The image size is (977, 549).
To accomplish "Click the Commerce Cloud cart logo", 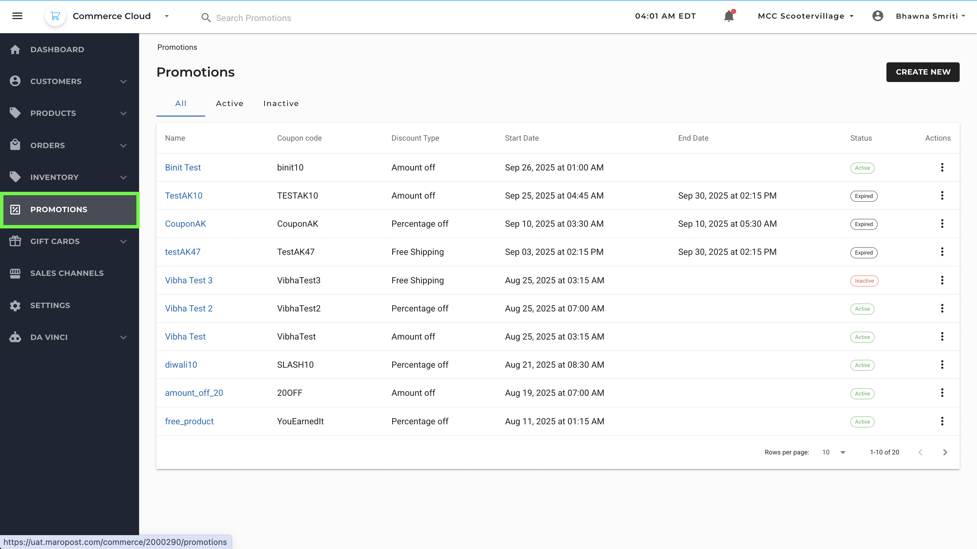I will (x=55, y=16).
